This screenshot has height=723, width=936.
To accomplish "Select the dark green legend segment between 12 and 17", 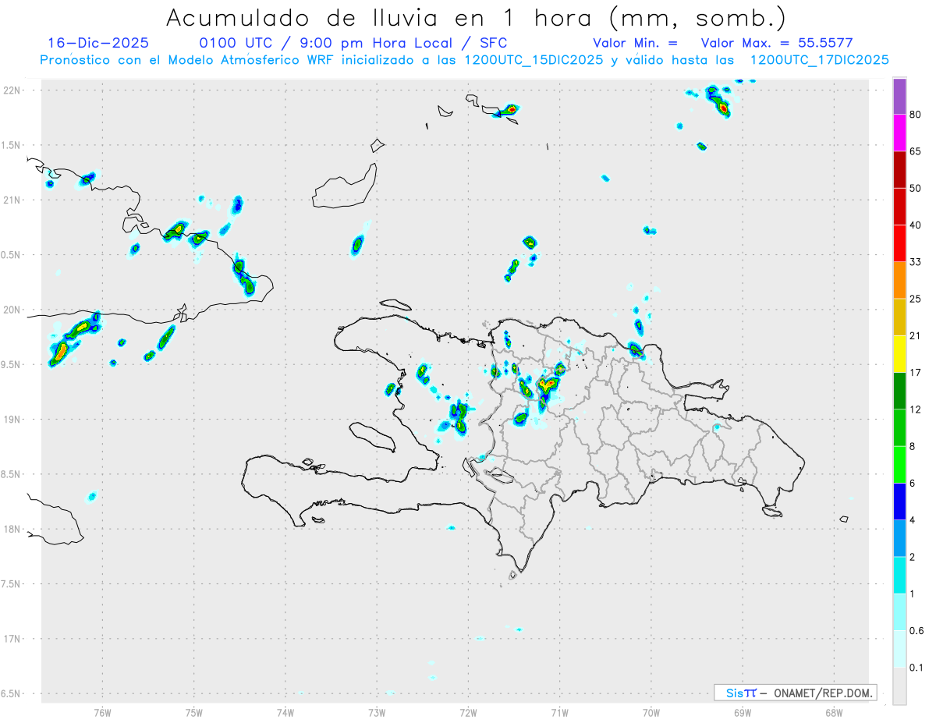I will click(899, 391).
